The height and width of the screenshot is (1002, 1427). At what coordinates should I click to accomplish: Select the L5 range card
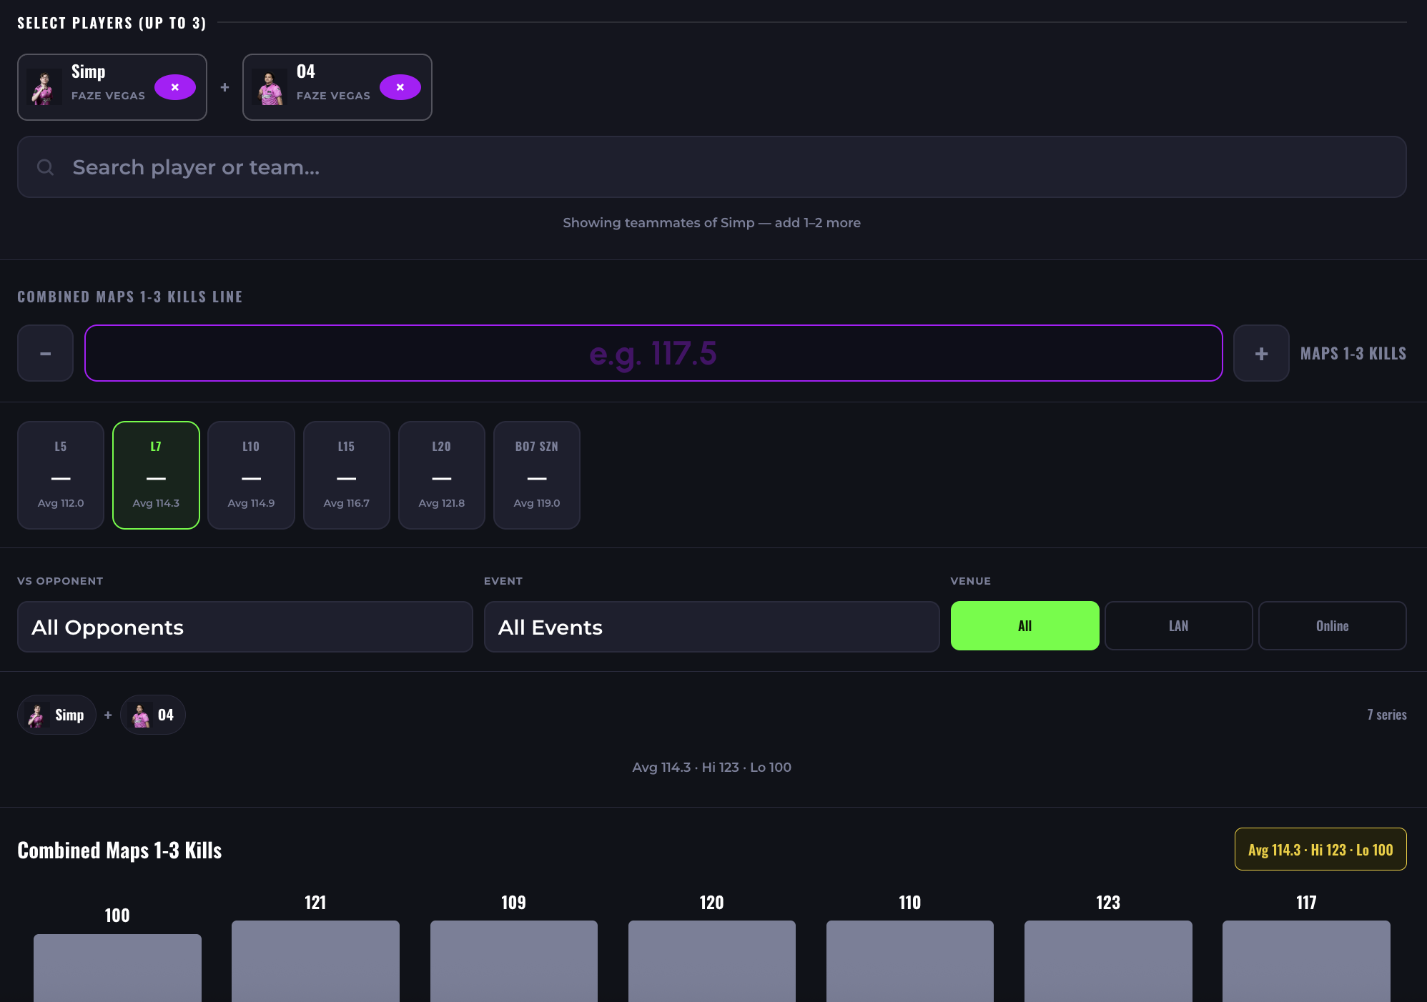tap(61, 475)
